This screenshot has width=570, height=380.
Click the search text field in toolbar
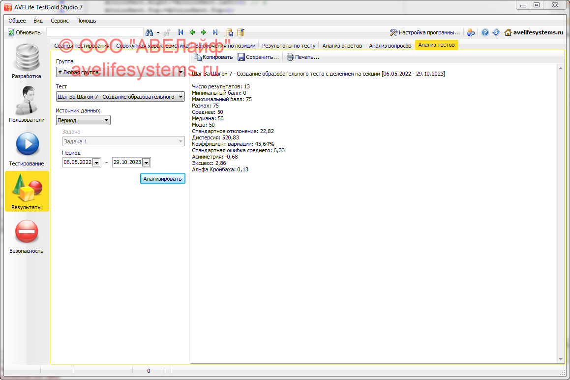[94, 32]
